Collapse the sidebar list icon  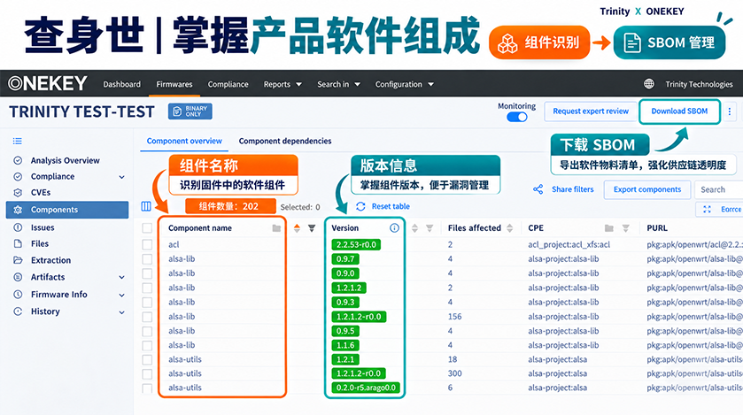[x=18, y=141]
